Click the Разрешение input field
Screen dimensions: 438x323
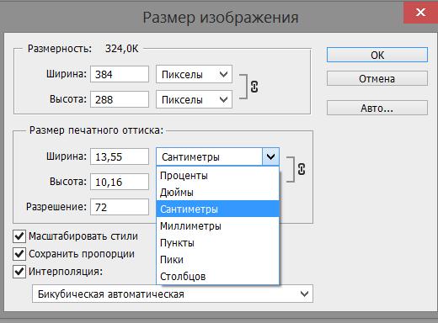click(x=120, y=207)
